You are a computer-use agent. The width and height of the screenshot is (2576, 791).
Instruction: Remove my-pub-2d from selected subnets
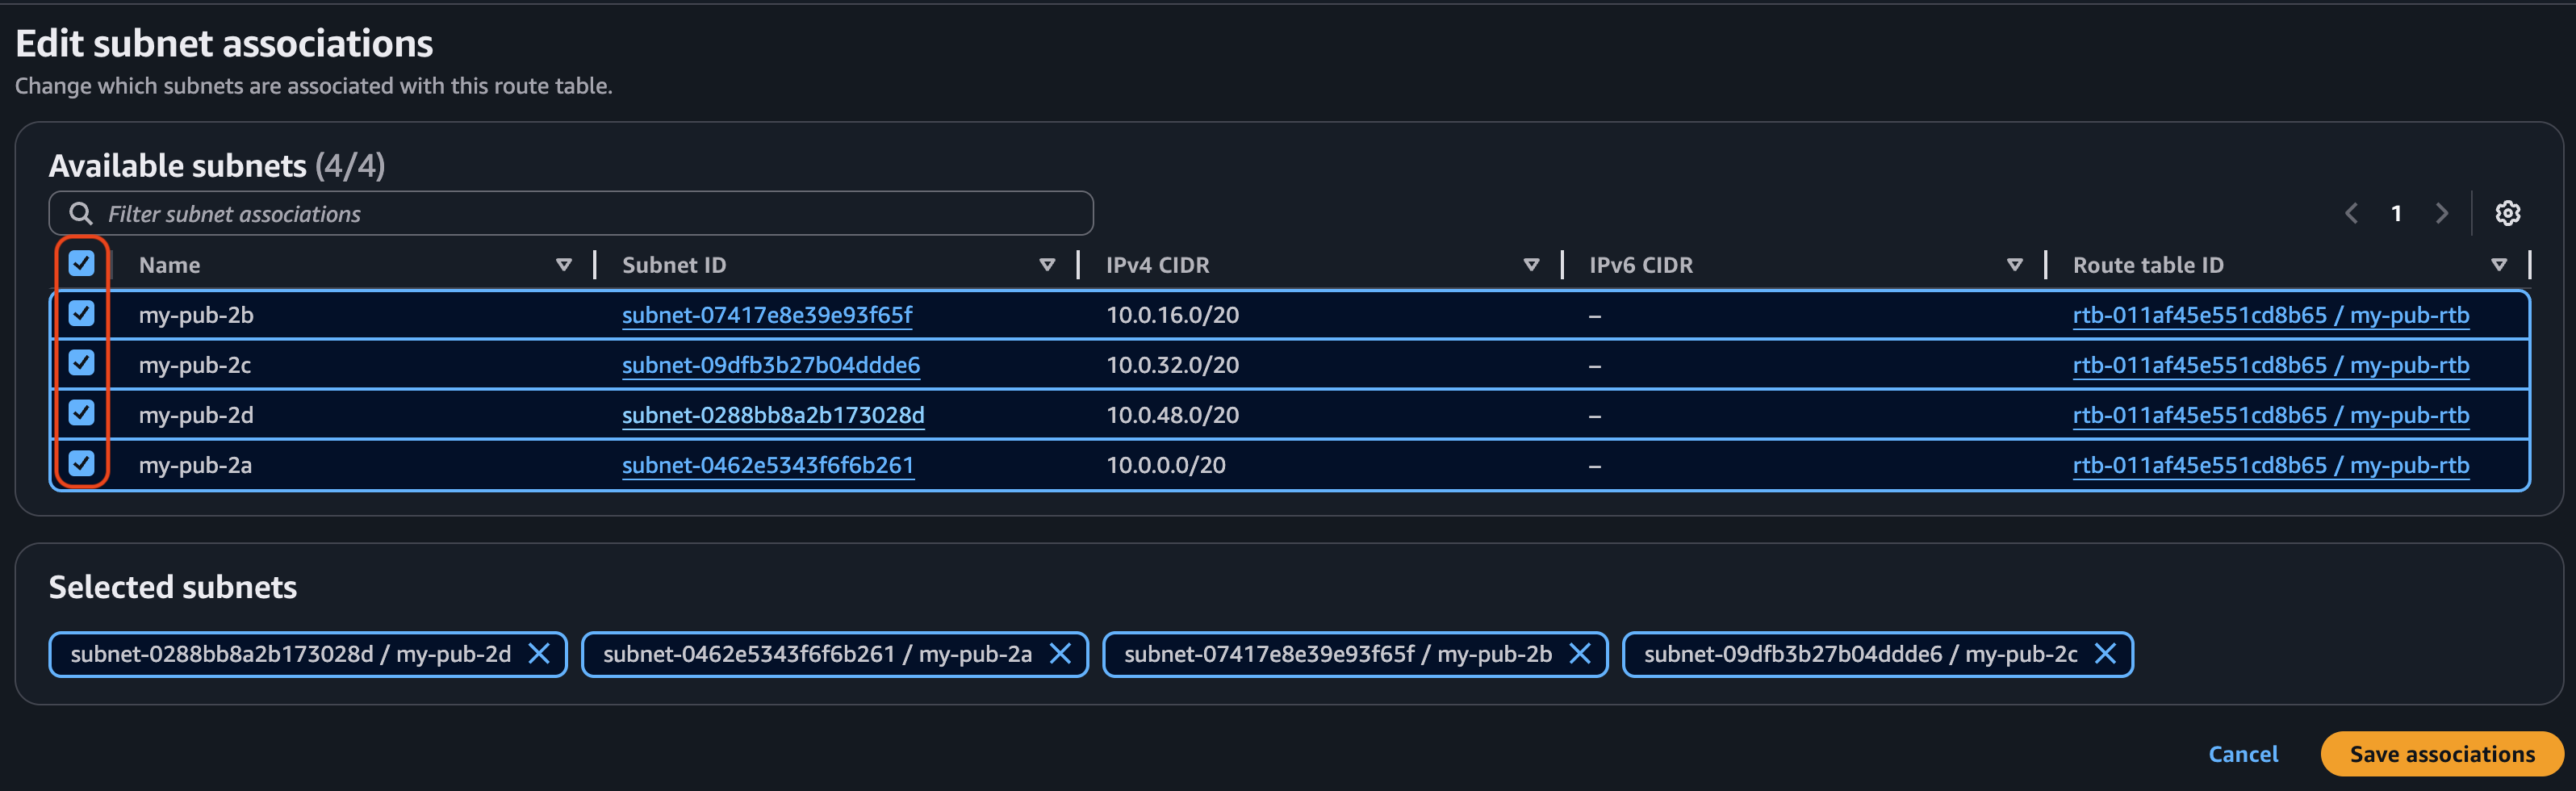click(x=539, y=654)
